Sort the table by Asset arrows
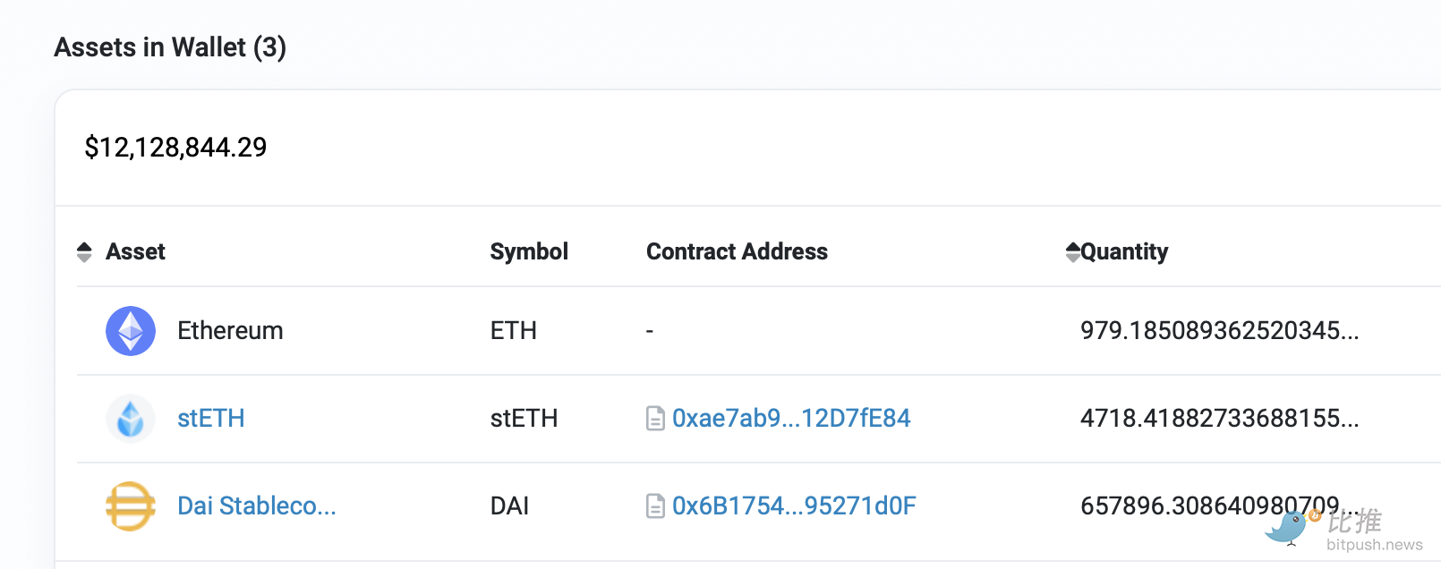 coord(84,252)
